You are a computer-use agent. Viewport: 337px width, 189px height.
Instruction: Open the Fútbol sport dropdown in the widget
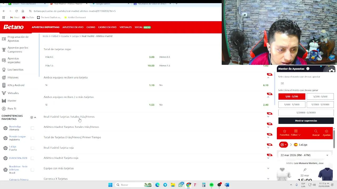tap(295, 133)
